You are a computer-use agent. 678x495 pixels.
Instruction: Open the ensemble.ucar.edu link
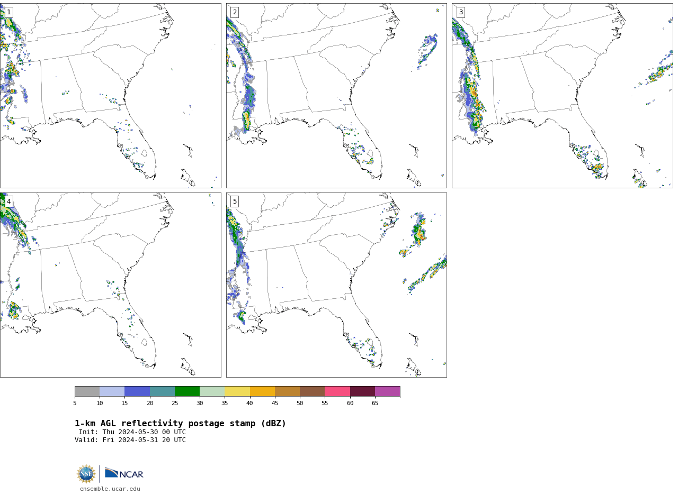(x=110, y=489)
